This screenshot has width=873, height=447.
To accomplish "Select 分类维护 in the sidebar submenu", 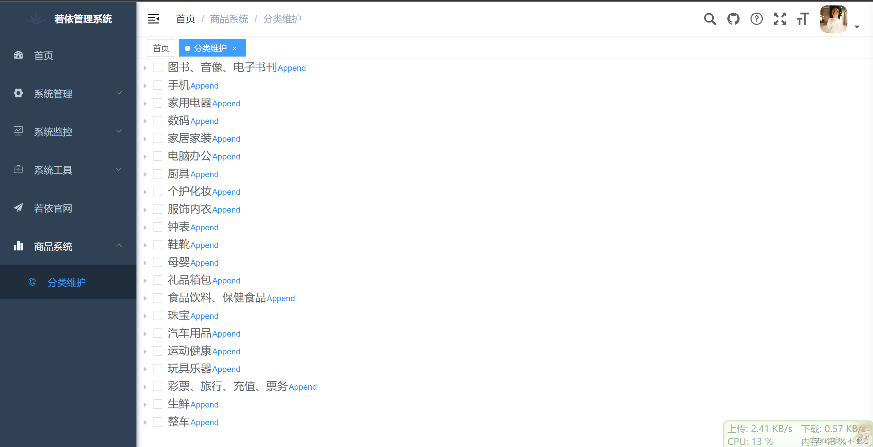I will point(67,282).
